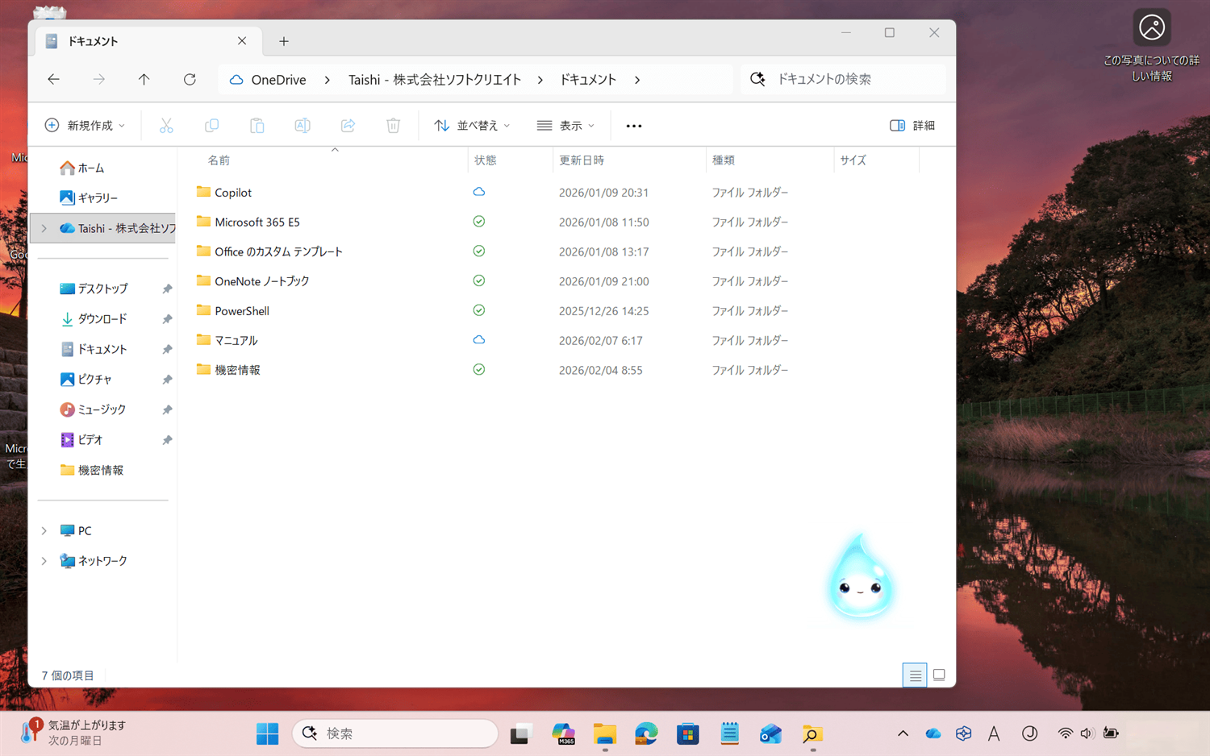Switch to details list view icon
The width and height of the screenshot is (1210, 756).
(915, 675)
